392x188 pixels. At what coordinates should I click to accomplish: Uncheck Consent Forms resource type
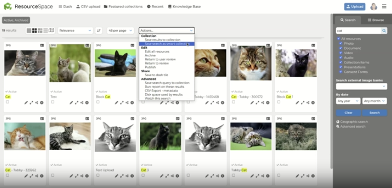(x=340, y=72)
